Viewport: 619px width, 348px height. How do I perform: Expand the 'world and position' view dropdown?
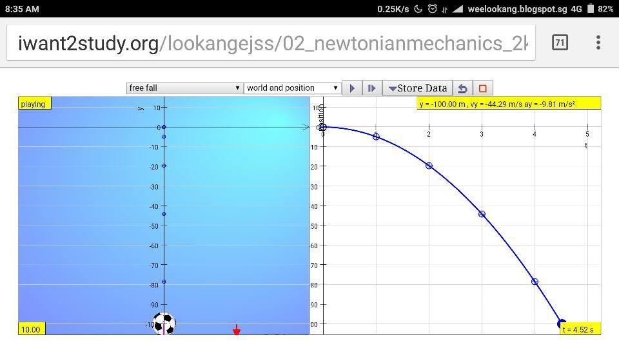(291, 88)
